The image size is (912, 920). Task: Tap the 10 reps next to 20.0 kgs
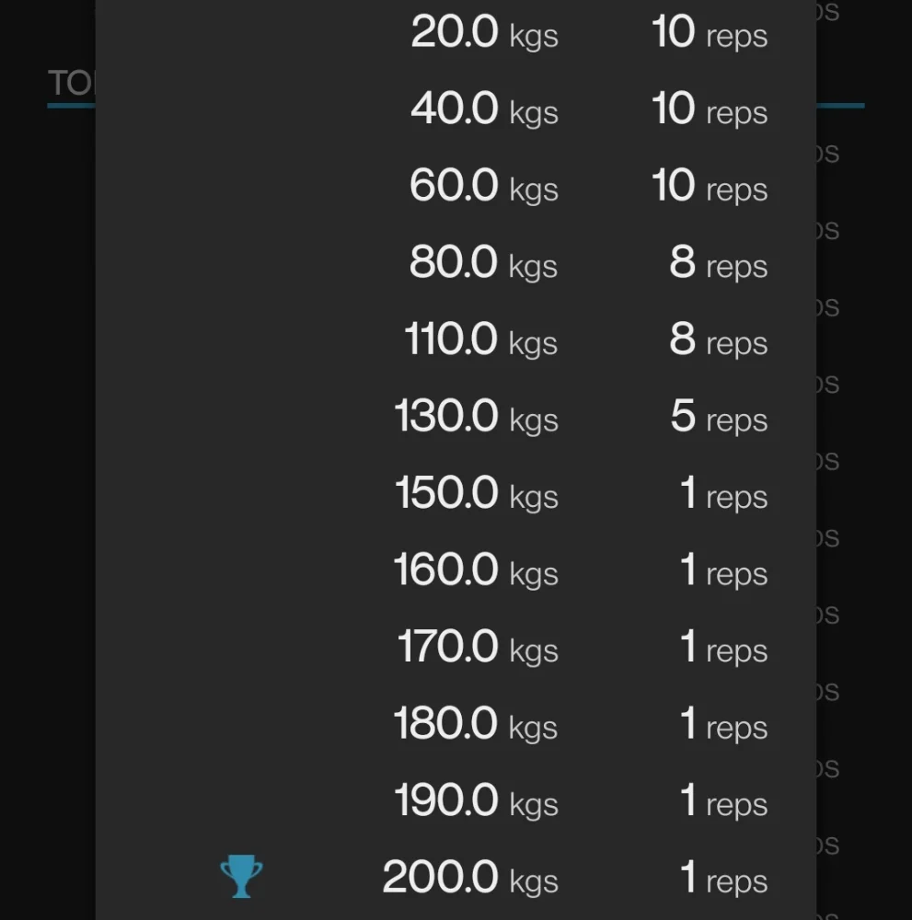709,34
